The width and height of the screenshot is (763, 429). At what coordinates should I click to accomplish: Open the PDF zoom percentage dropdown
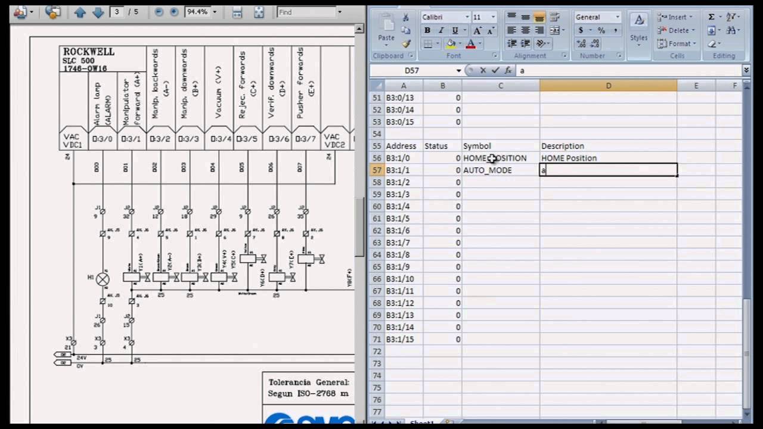coord(215,12)
